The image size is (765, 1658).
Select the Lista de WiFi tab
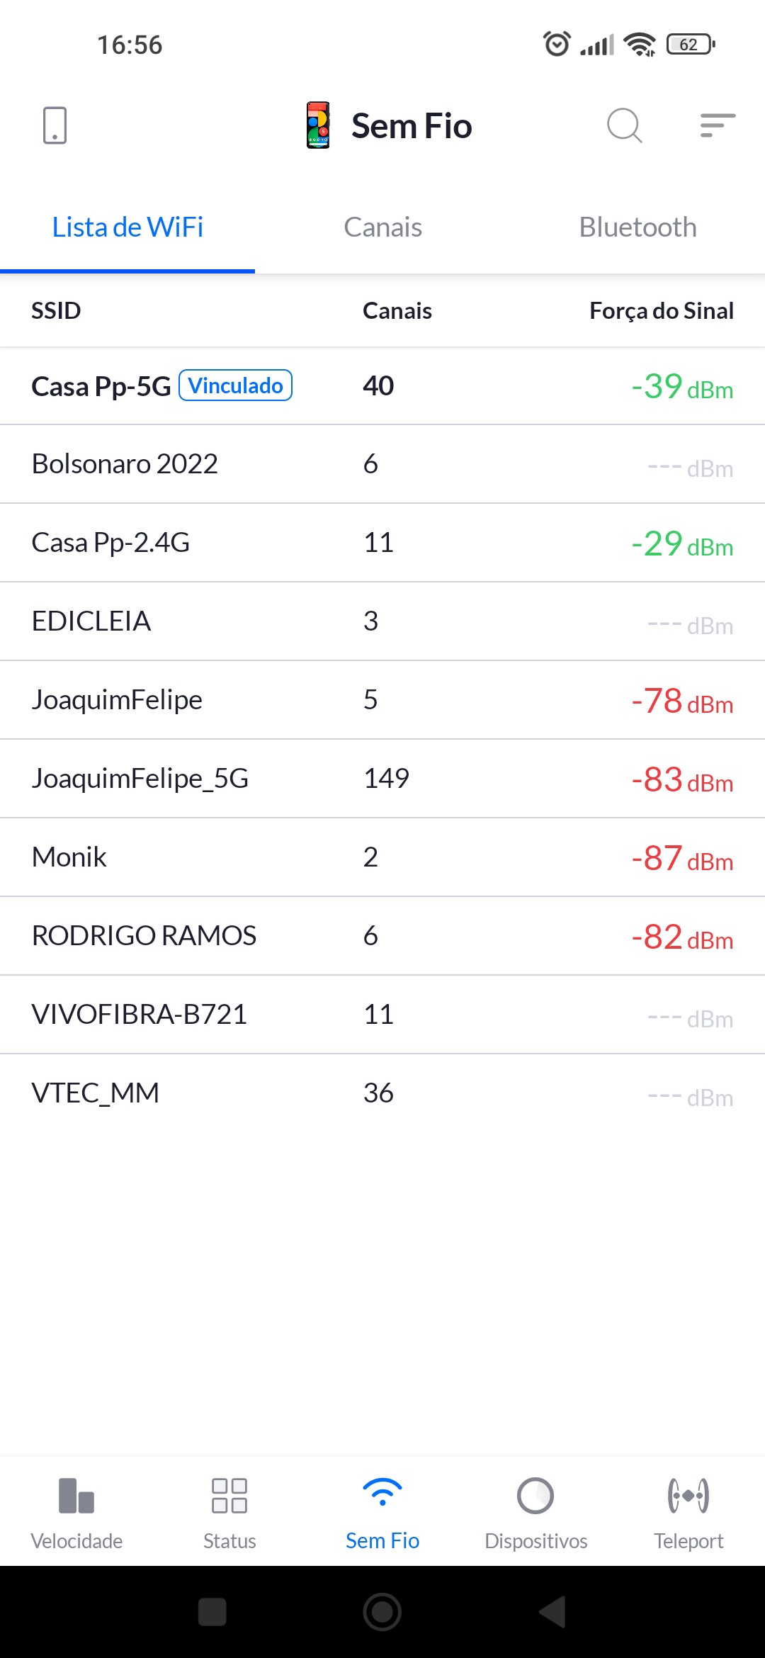click(x=127, y=227)
